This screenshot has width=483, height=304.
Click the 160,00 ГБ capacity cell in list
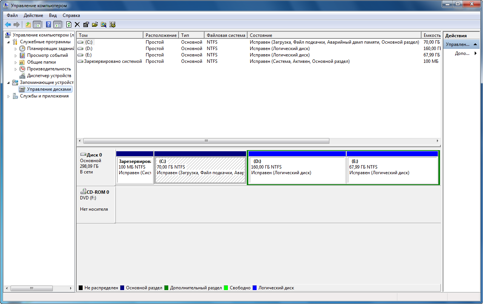432,49
